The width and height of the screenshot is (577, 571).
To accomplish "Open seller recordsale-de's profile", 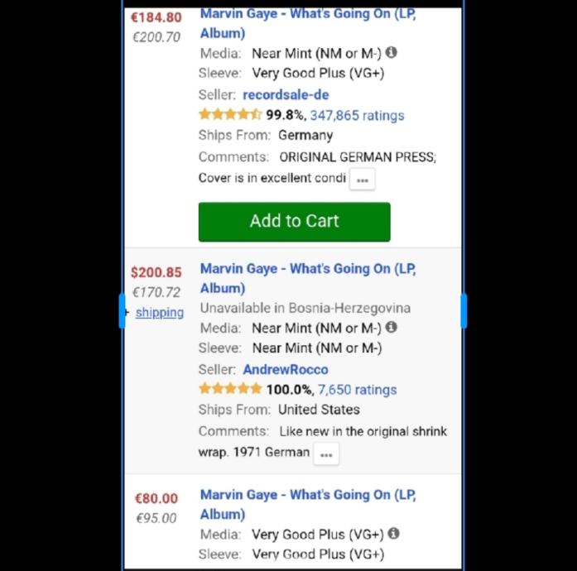I will 286,95.
